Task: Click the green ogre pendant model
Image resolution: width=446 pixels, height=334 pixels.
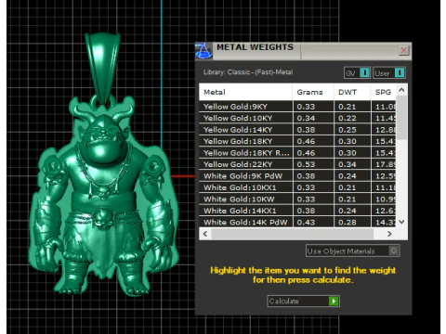Action: [x=104, y=198]
